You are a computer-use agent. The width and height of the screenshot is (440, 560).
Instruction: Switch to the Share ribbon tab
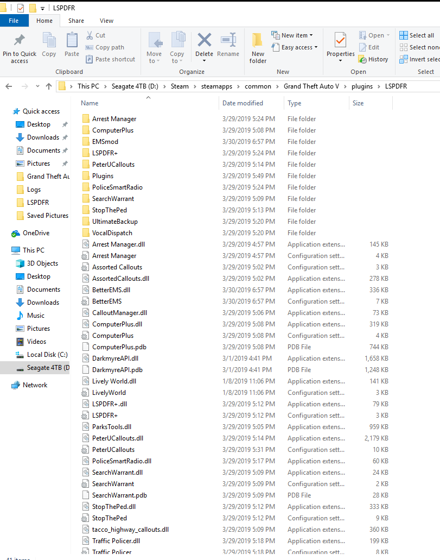76,21
